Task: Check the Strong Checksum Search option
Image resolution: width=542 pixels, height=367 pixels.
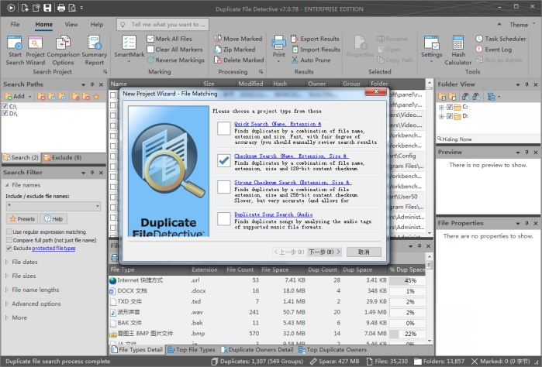Action: pos(223,187)
